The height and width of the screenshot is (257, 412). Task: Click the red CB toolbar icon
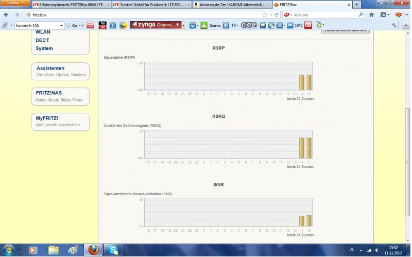(x=308, y=25)
